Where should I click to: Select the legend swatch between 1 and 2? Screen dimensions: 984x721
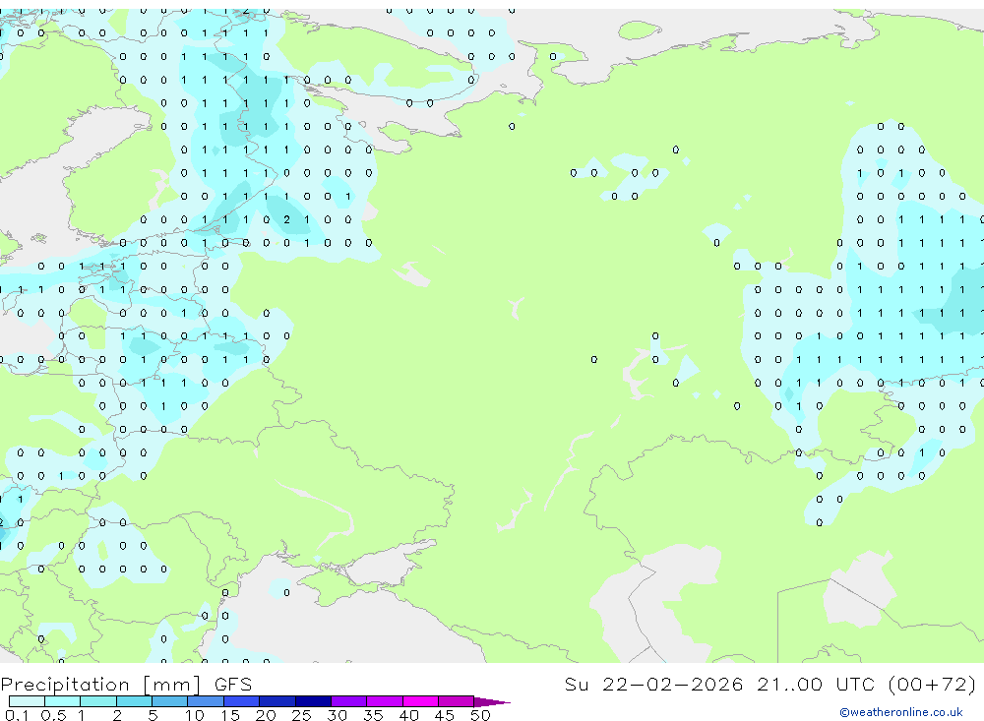(x=98, y=701)
